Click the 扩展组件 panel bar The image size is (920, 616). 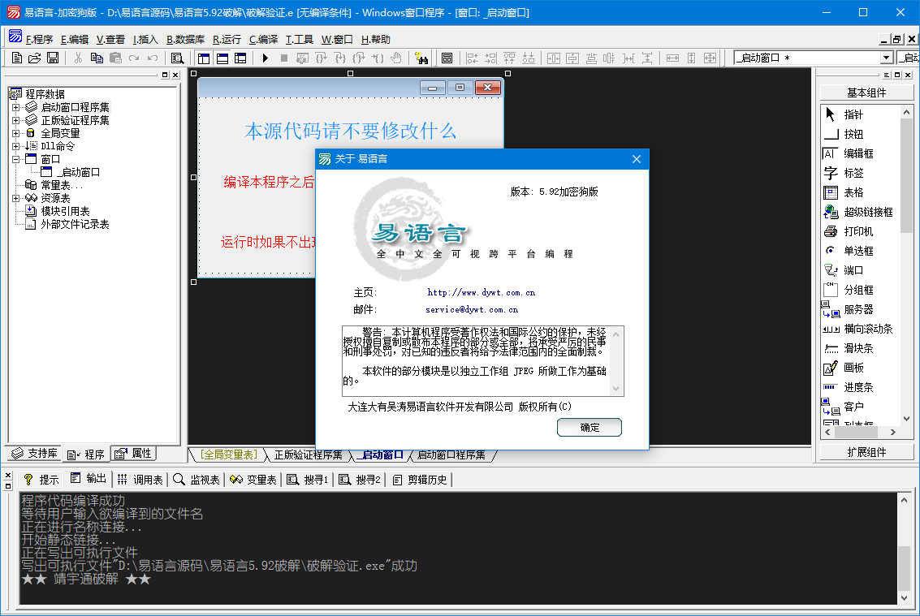tap(866, 451)
